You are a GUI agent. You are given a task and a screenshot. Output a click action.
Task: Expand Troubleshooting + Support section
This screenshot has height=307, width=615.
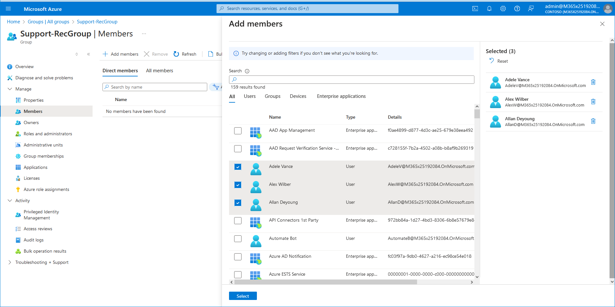pos(10,262)
